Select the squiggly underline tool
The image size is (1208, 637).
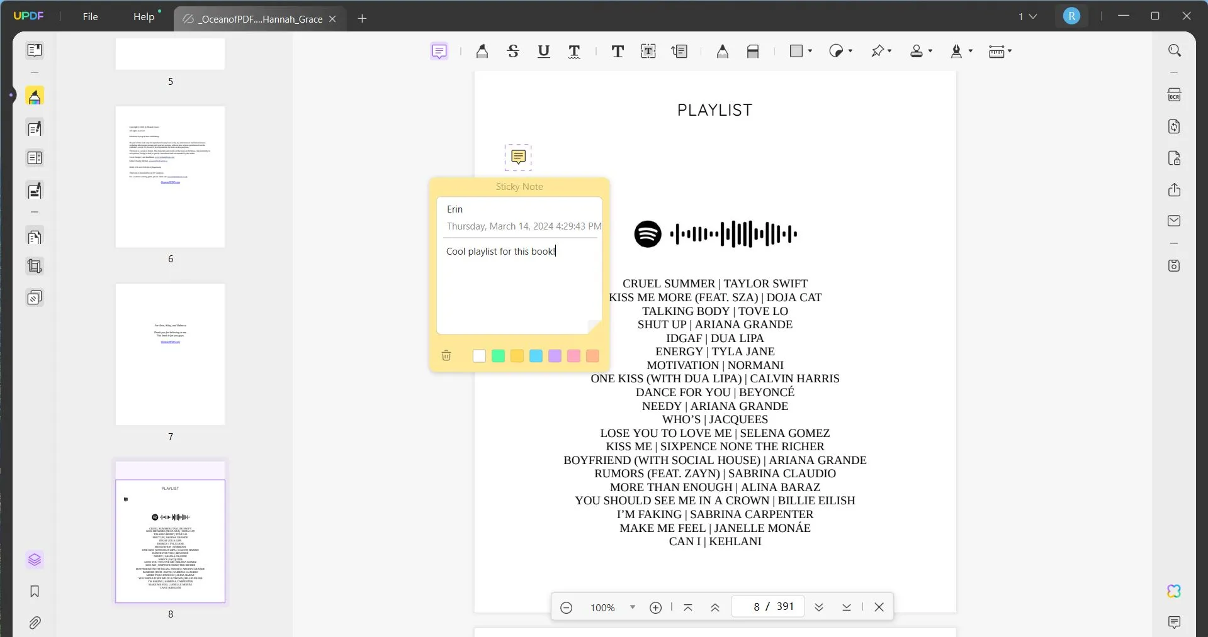point(574,52)
